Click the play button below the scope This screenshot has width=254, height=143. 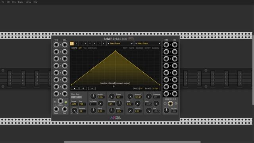pyautogui.click(x=75, y=88)
